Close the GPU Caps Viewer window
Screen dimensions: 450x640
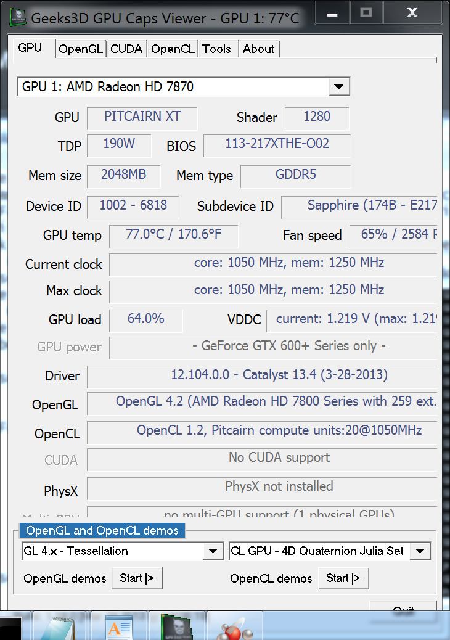point(412,13)
